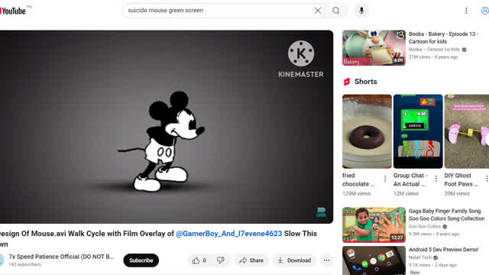Open Booba - Bakery - Episode 13 title

coord(444,37)
